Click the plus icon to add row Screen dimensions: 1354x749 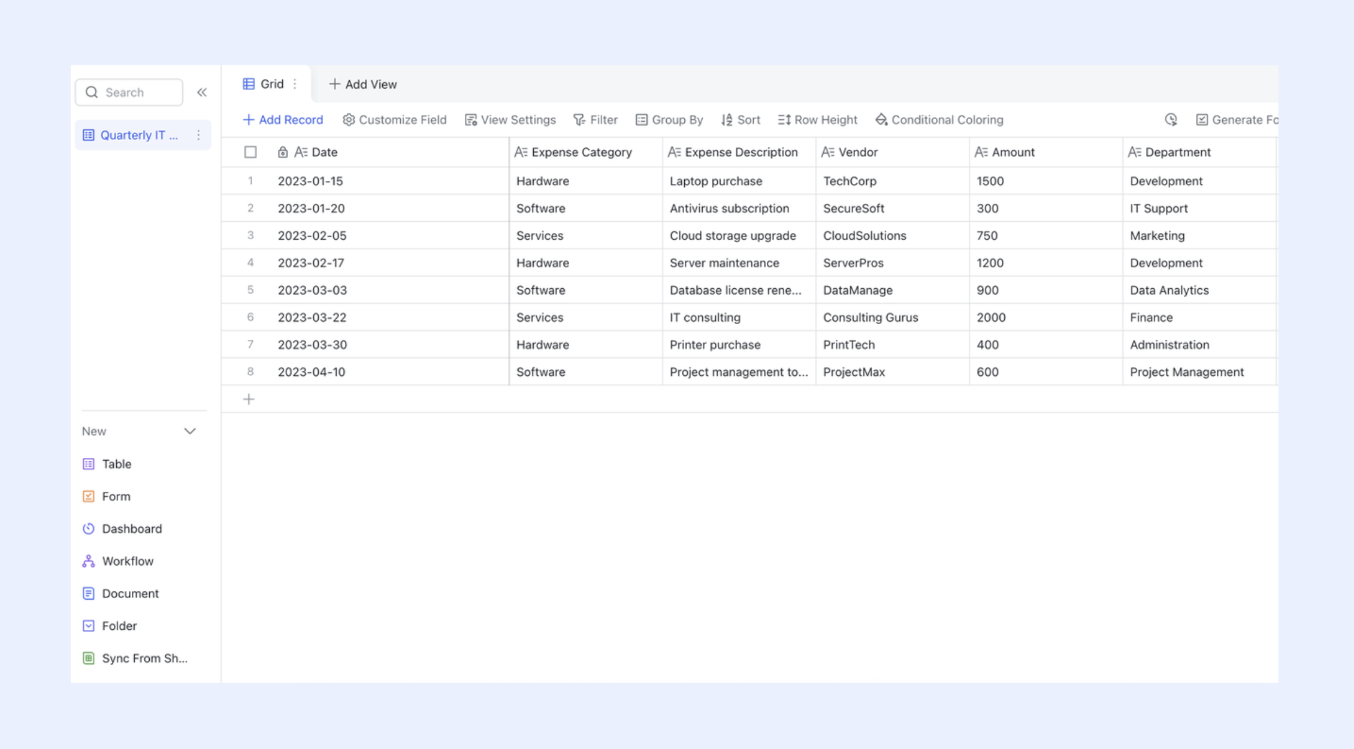point(249,399)
